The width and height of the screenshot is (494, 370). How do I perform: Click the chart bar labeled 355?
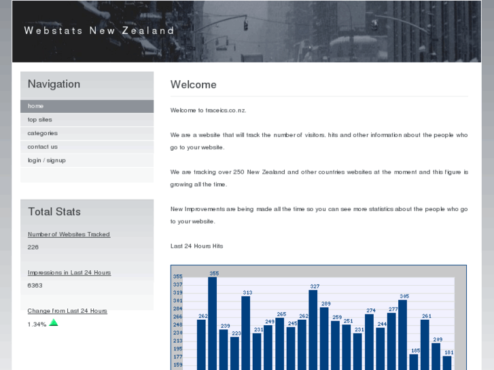pos(212,323)
